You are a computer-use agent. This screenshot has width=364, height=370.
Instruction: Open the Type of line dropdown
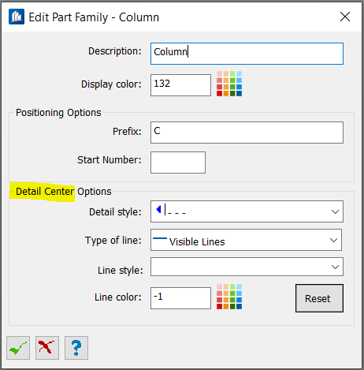pos(246,240)
